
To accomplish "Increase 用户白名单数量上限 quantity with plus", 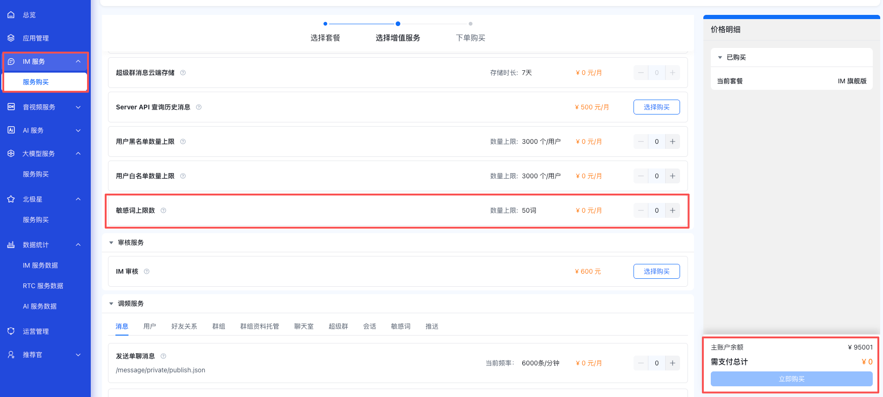I will coord(673,176).
